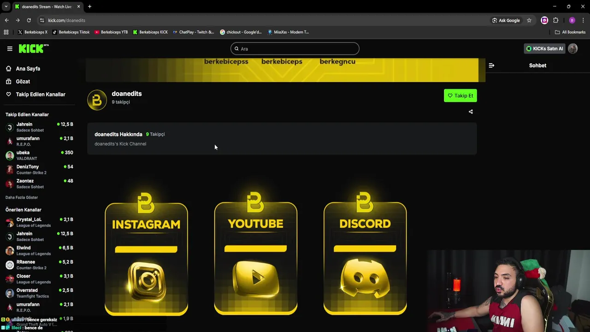Click site info icon in address bar

[x=42, y=20]
